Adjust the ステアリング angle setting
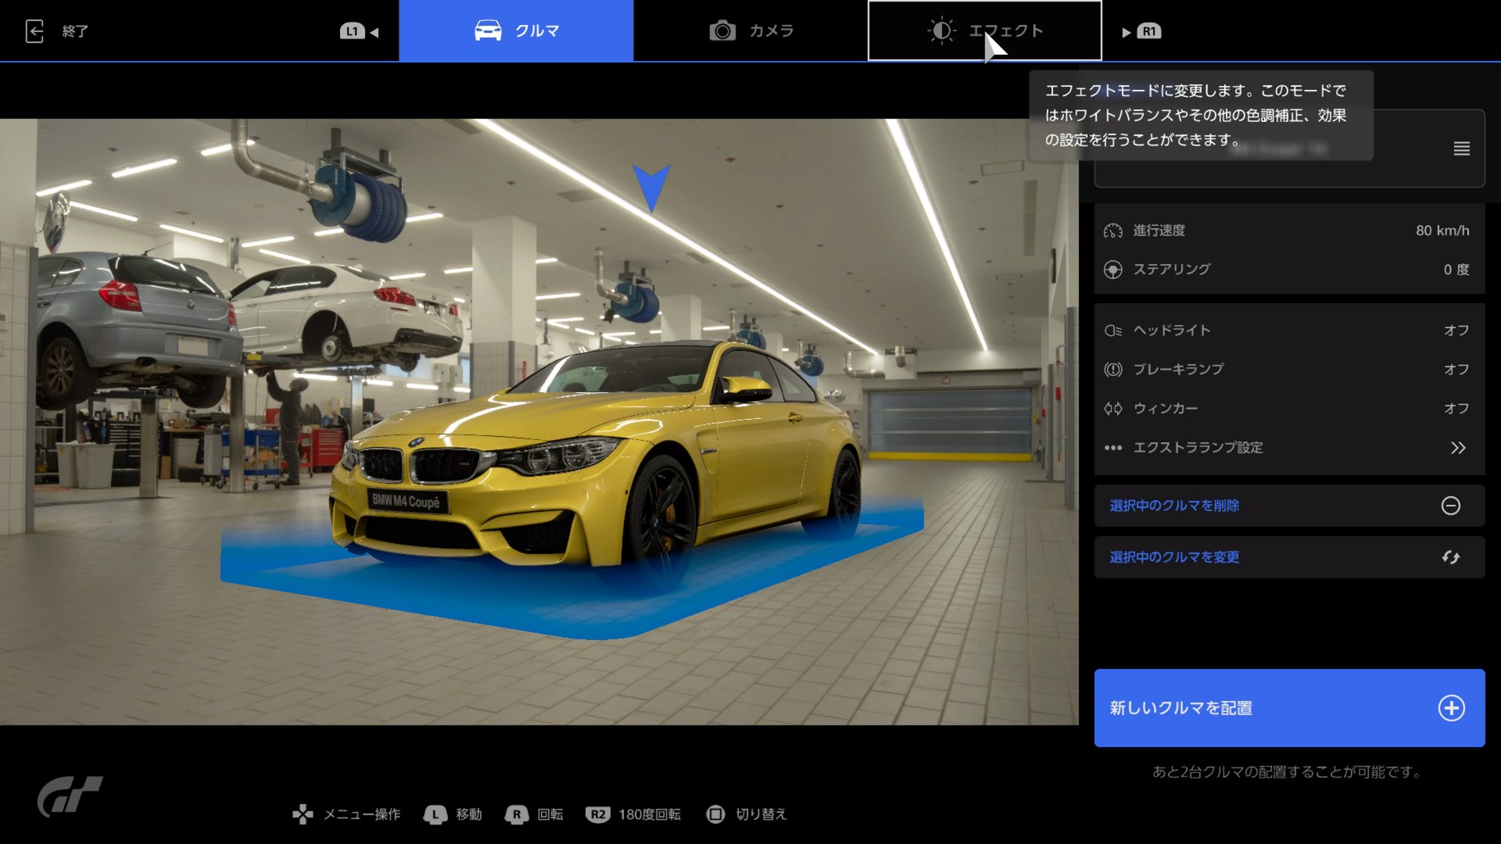The image size is (1501, 844). tap(1289, 270)
